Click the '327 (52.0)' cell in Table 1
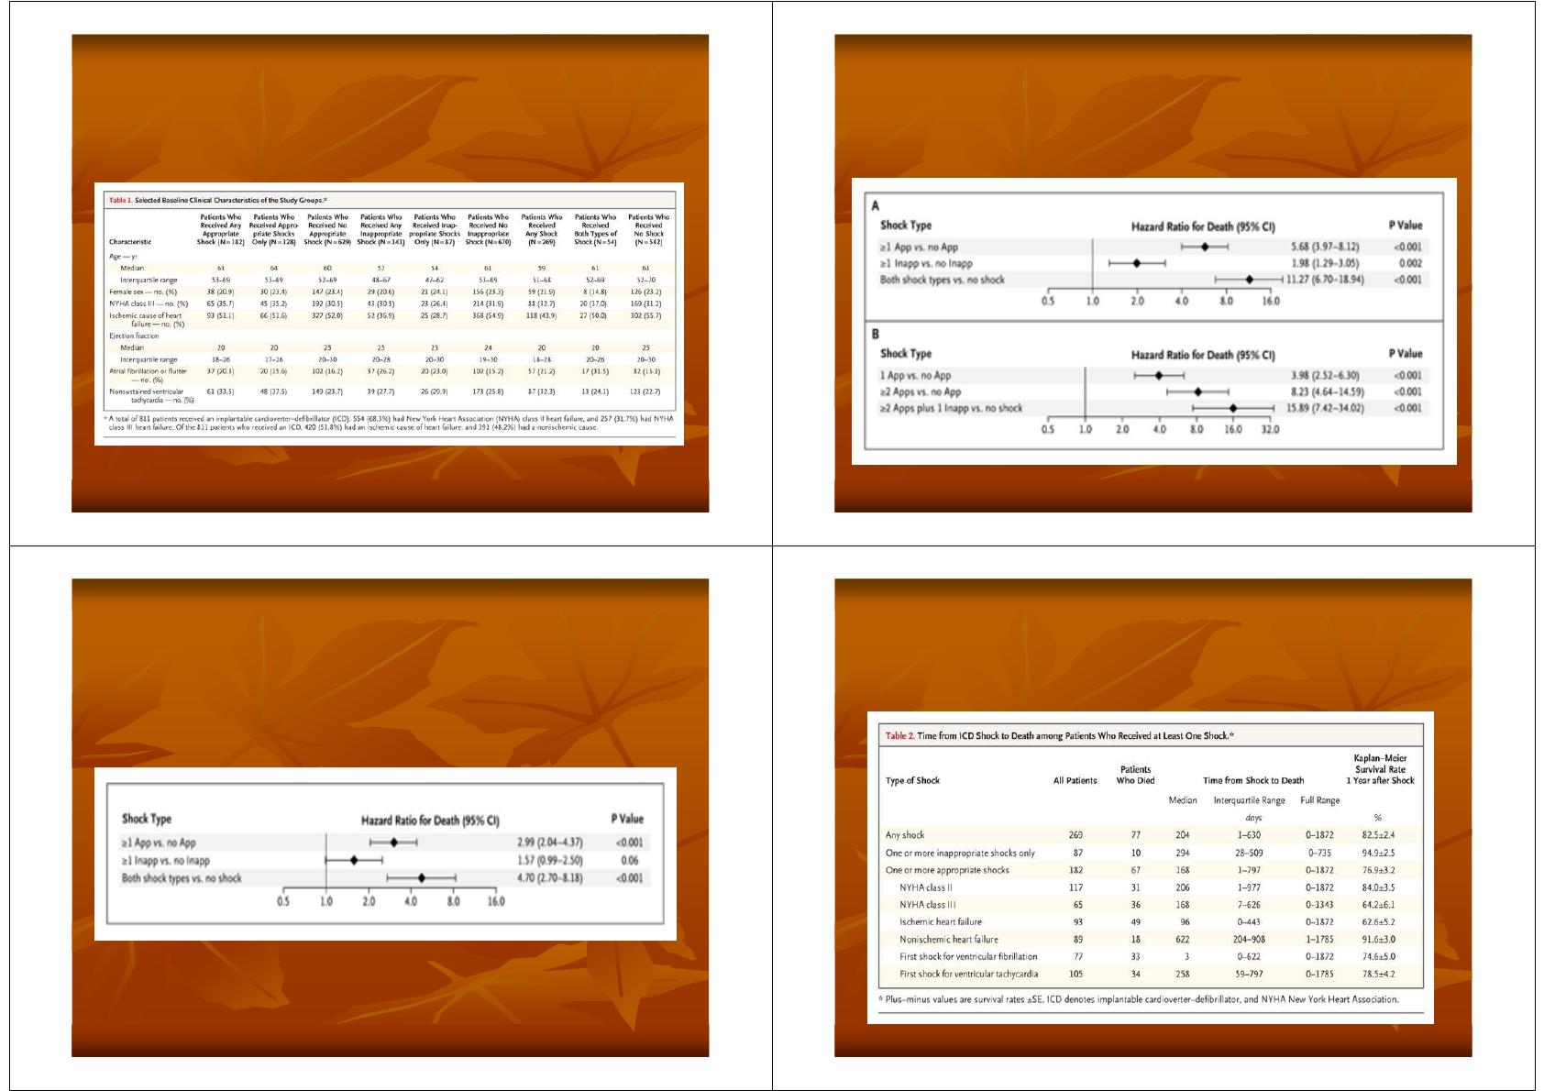Viewport: 1544px width, 1091px height. [x=327, y=315]
